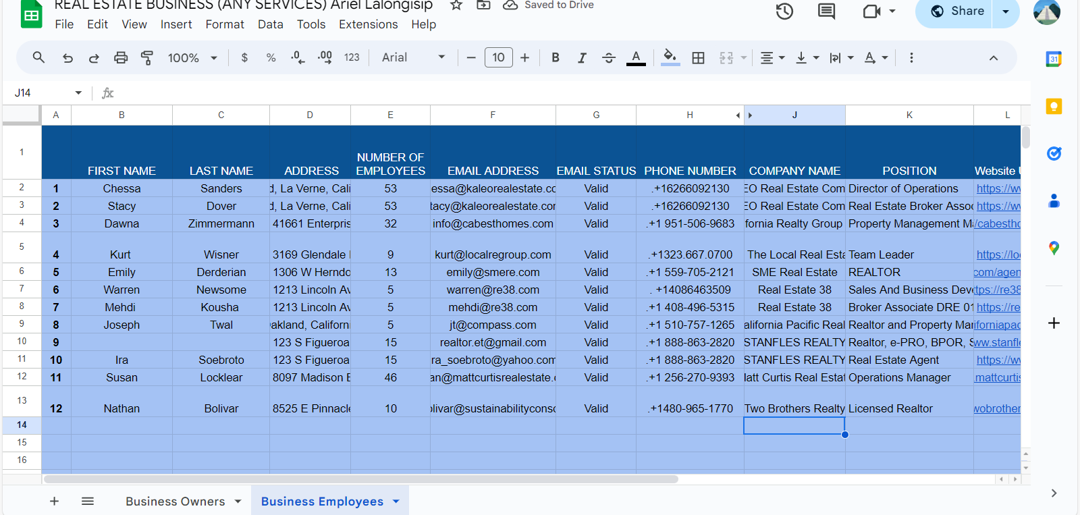Open the Format menu
Viewport: 1080px width, 515px height.
pyautogui.click(x=225, y=24)
